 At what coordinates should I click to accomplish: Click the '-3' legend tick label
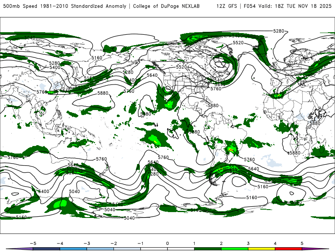[x=87, y=243]
